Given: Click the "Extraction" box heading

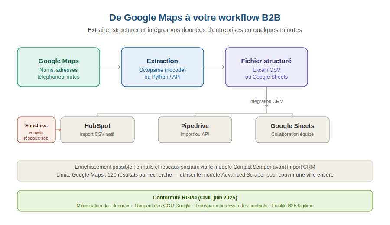Looking at the screenshot, I should pos(162,61).
